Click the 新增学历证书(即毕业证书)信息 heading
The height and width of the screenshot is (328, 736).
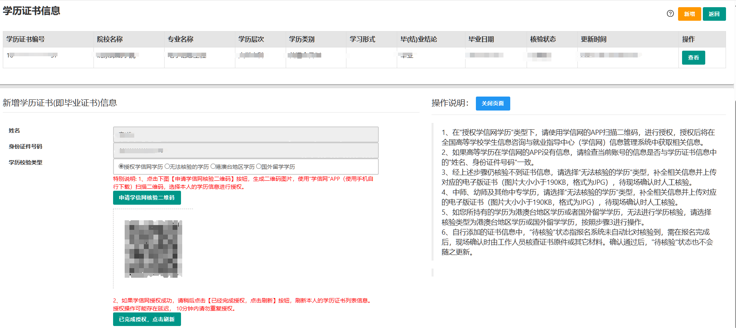tap(60, 103)
